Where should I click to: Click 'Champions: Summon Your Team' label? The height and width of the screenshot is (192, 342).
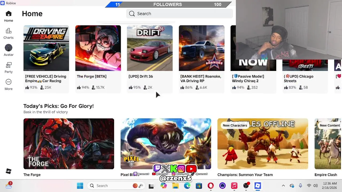click(245, 175)
